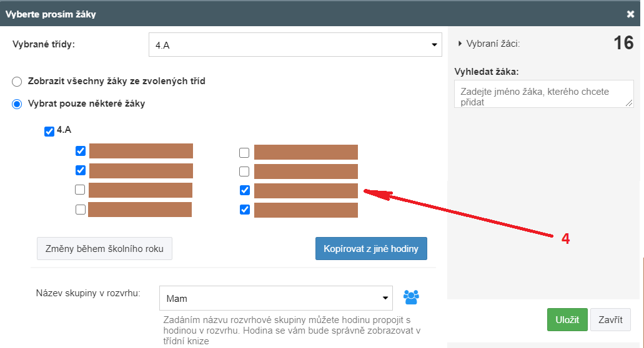
Task: Focus the 'Vyhledat žáka' search field
Action: pos(544,94)
